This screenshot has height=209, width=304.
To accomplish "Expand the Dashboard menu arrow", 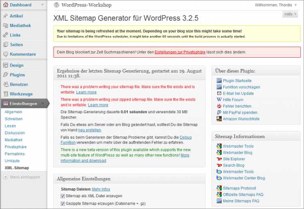I will click(x=43, y=5).
